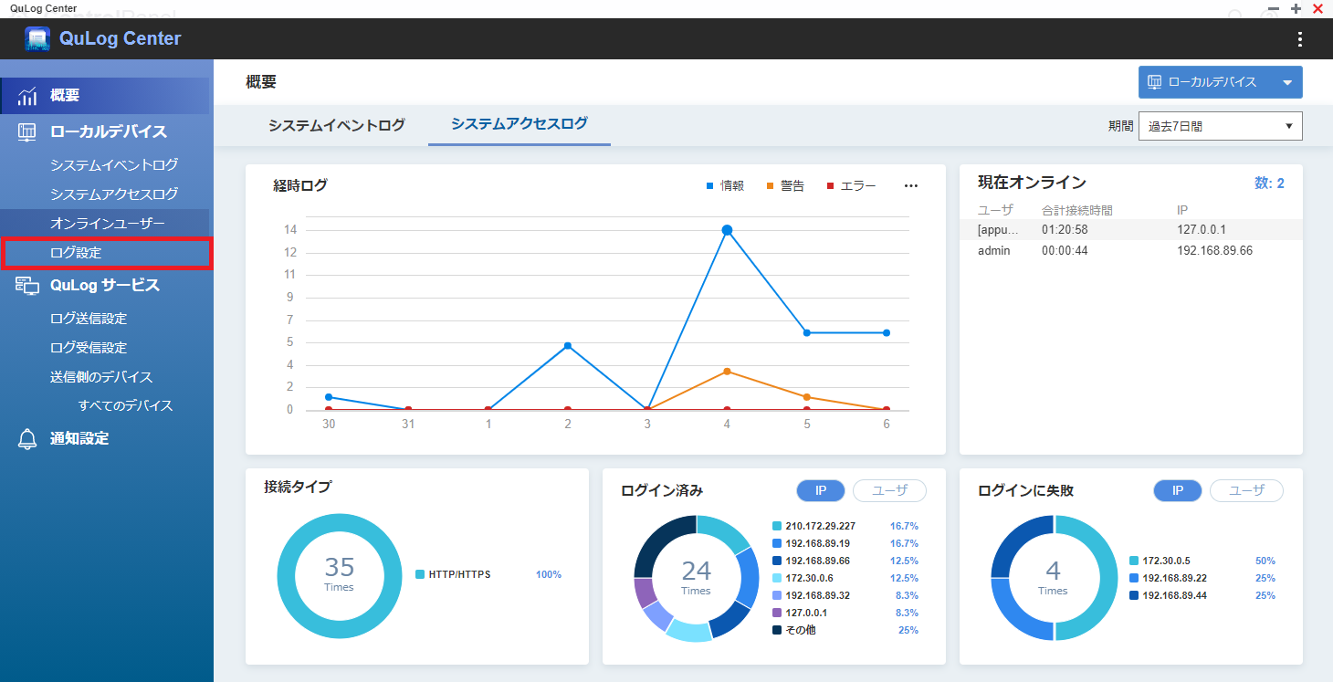Click the admin online user row
1333x682 pixels.
(x=1130, y=251)
